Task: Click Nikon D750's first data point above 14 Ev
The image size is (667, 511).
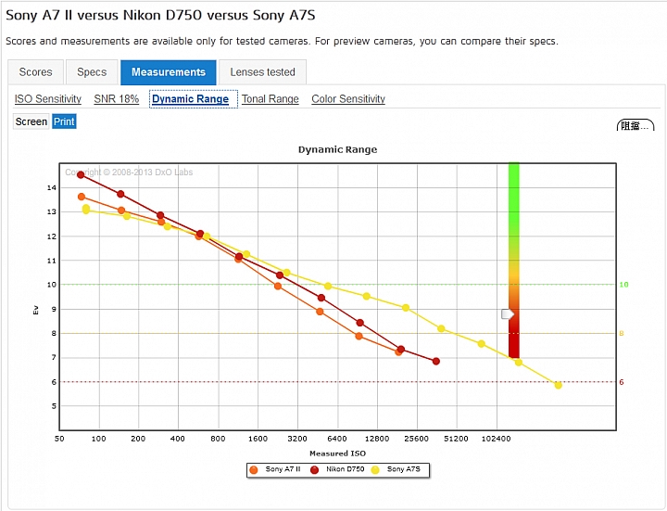Action: pyautogui.click(x=81, y=174)
